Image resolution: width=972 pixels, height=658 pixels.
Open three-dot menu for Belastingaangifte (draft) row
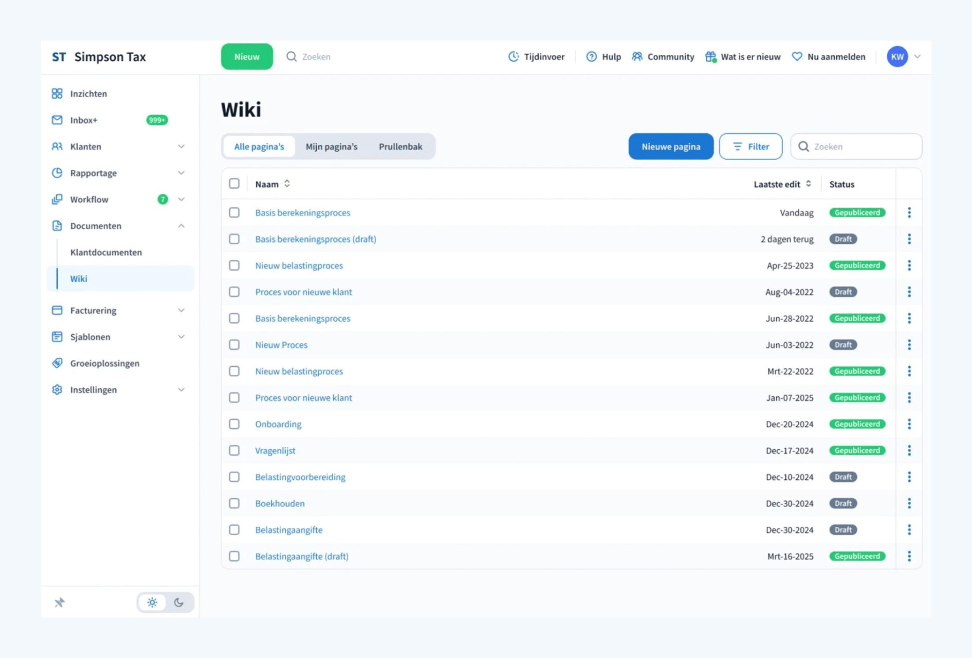[909, 556]
